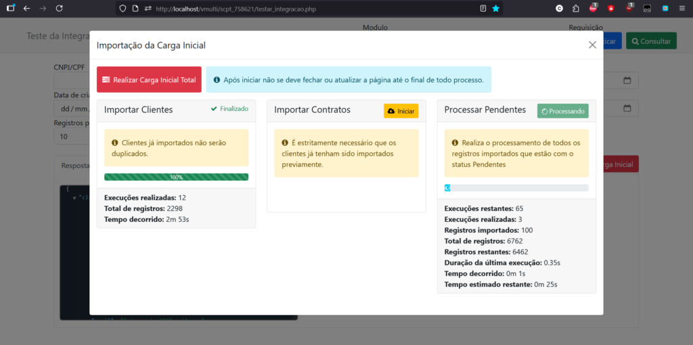Click the Importar Clientes 100% progress bar
Image resolution: width=693 pixels, height=345 pixels.
(x=176, y=177)
